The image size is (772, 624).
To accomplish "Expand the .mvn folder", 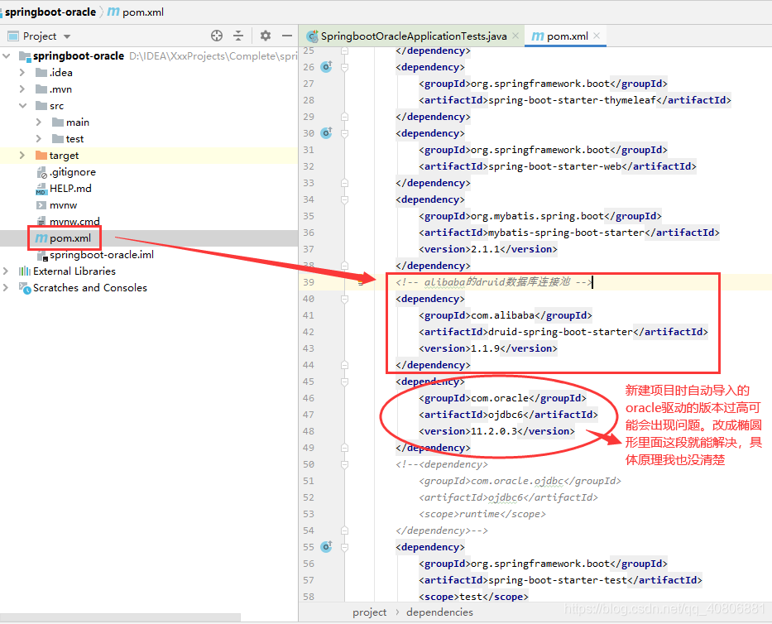I will pos(22,89).
